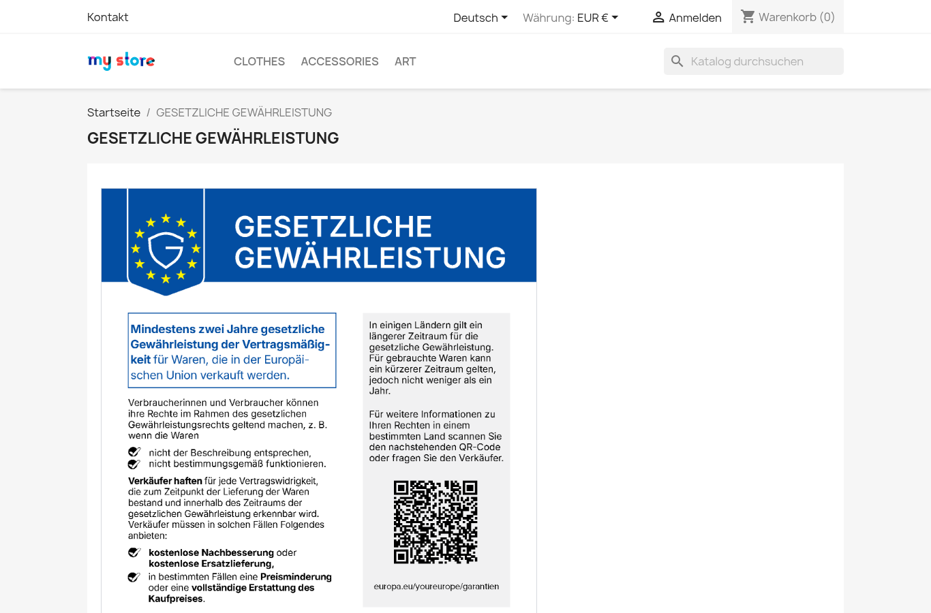
Task: Click 'In einigen Ländern gilt ein' paragraph
Action: (x=432, y=358)
